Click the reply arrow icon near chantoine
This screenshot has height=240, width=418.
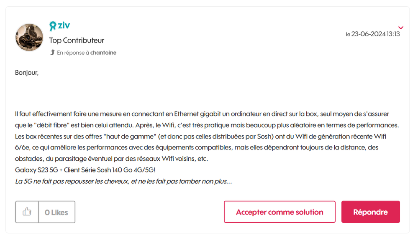[52, 53]
